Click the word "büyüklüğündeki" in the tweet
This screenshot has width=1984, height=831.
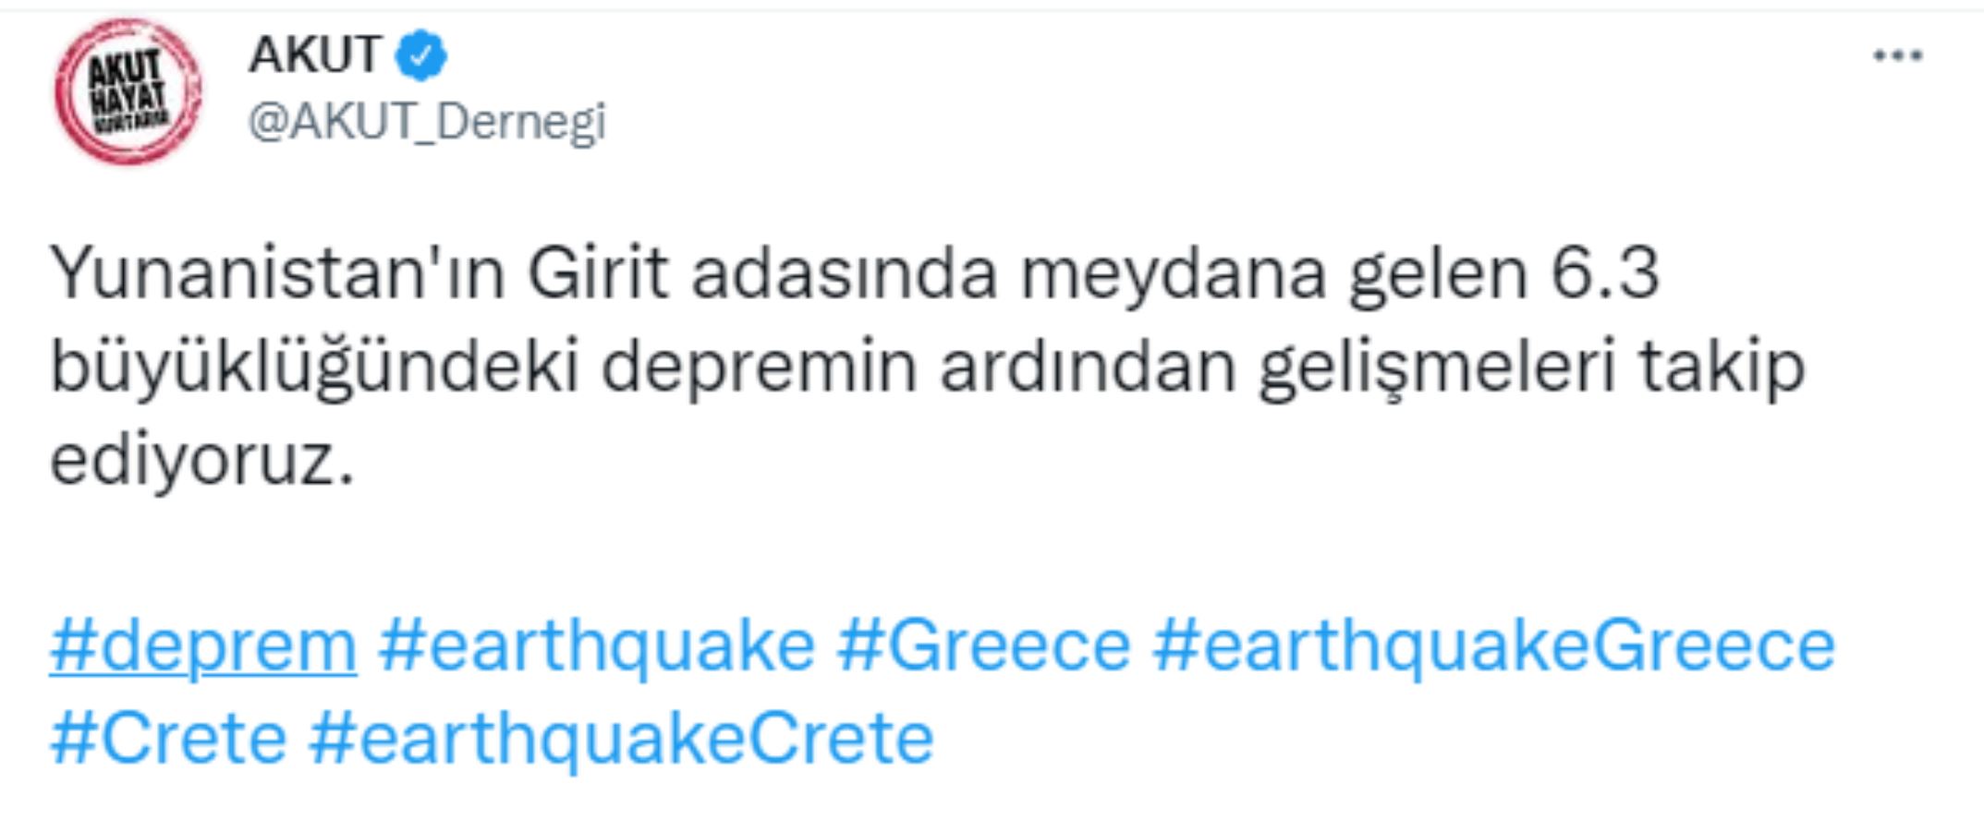pos(314,367)
